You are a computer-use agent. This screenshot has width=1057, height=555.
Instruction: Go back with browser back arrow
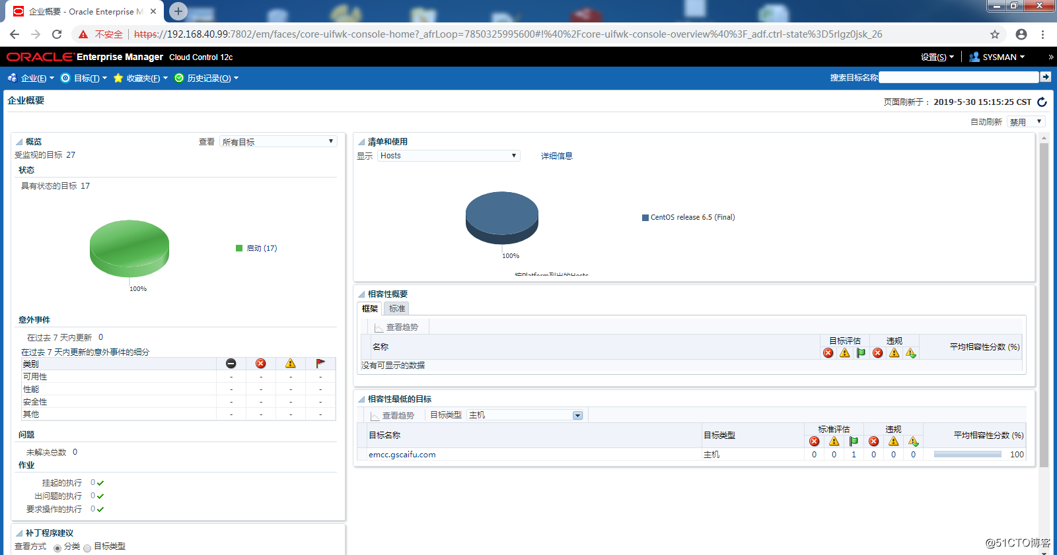[15, 34]
